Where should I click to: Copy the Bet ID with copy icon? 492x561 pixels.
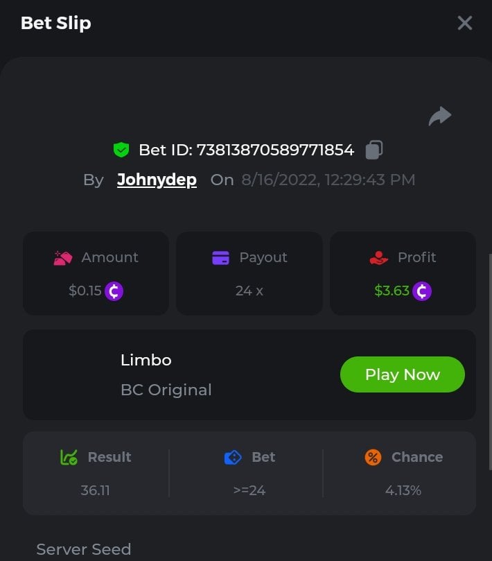pyautogui.click(x=374, y=149)
